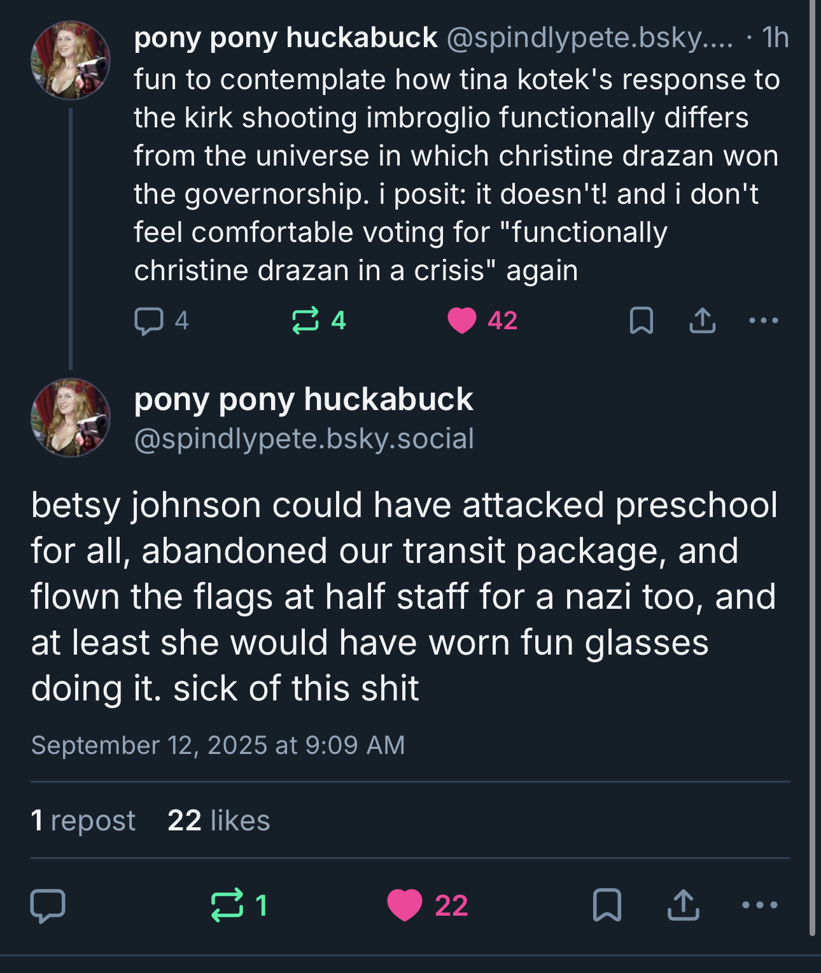Share the parent post
The width and height of the screenshot is (821, 973).
(702, 320)
